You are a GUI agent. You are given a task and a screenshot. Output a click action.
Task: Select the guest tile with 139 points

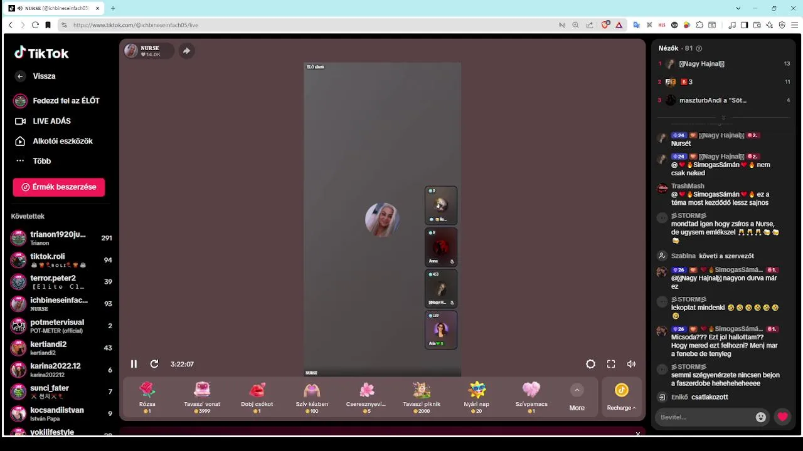[x=441, y=330]
